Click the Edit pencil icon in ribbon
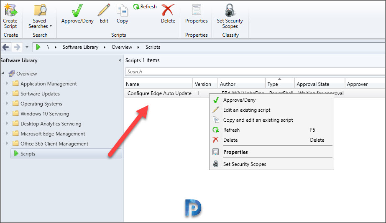The height and width of the screenshot is (223, 386). coord(104,10)
